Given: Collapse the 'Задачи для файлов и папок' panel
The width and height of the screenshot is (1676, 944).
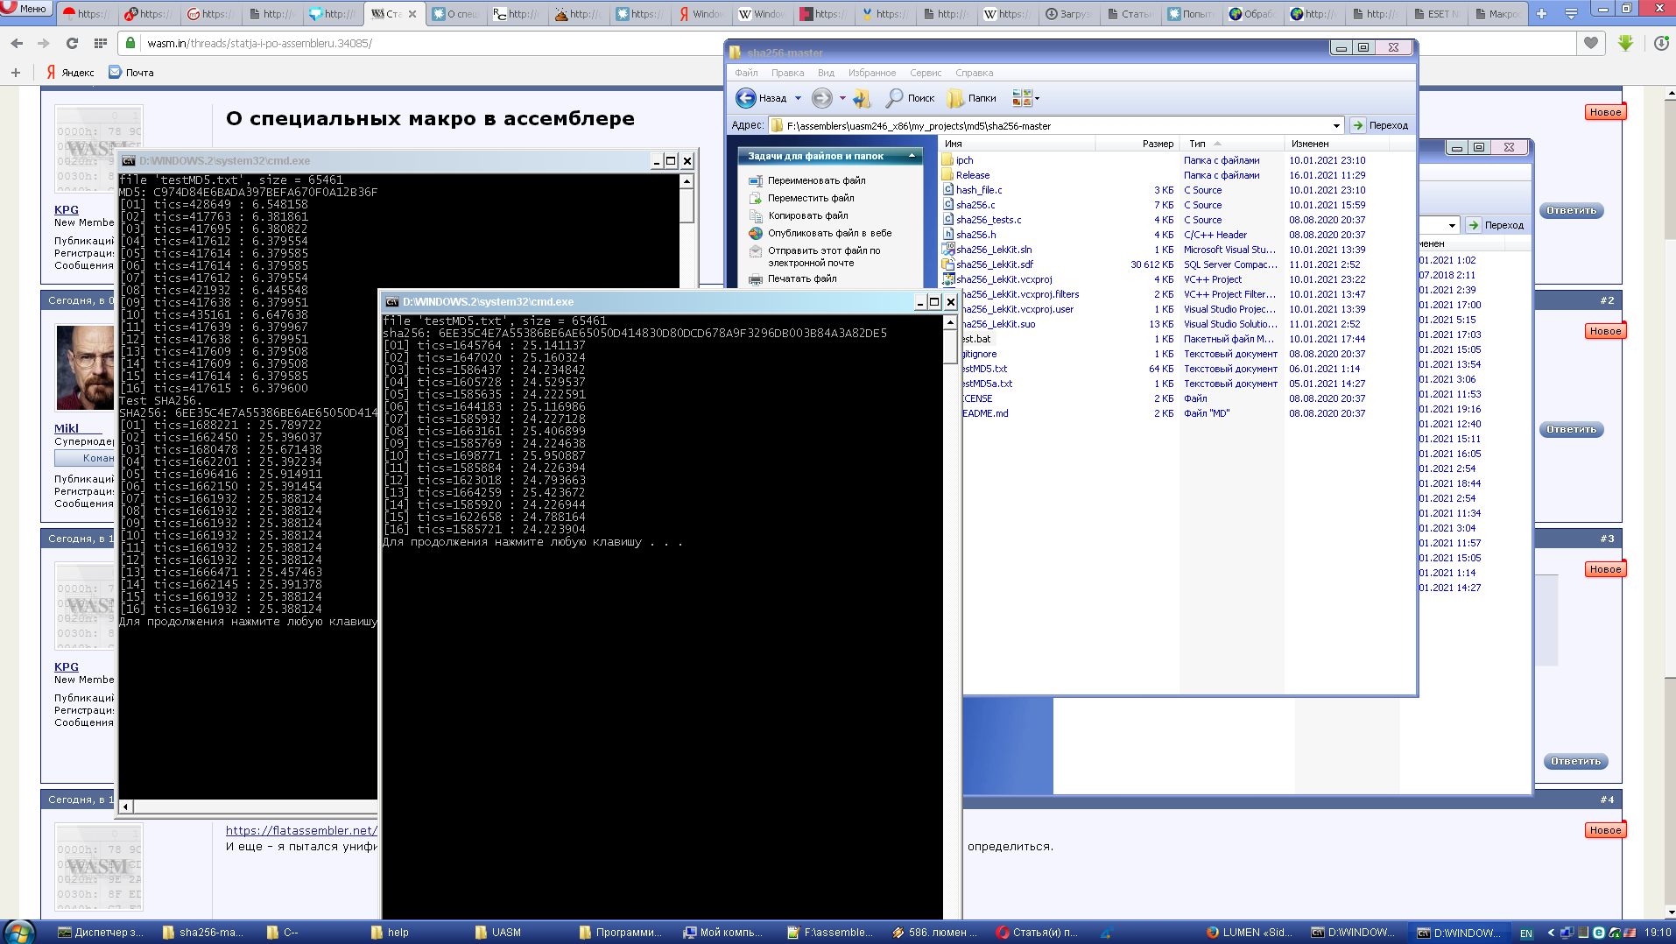Looking at the screenshot, I should [912, 156].
